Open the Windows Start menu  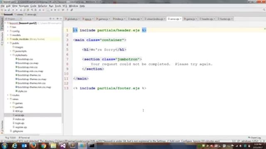5,146
